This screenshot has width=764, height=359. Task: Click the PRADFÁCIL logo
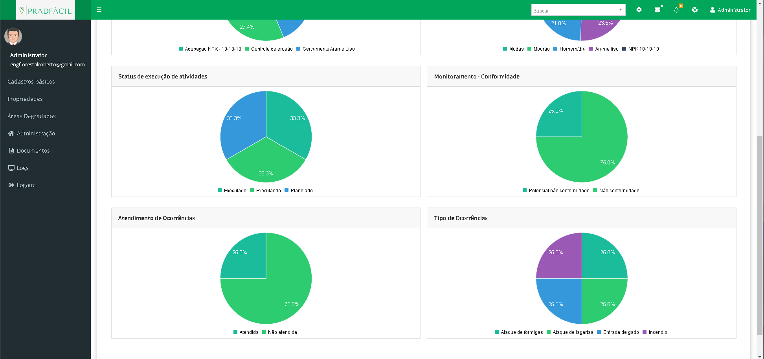(46, 11)
